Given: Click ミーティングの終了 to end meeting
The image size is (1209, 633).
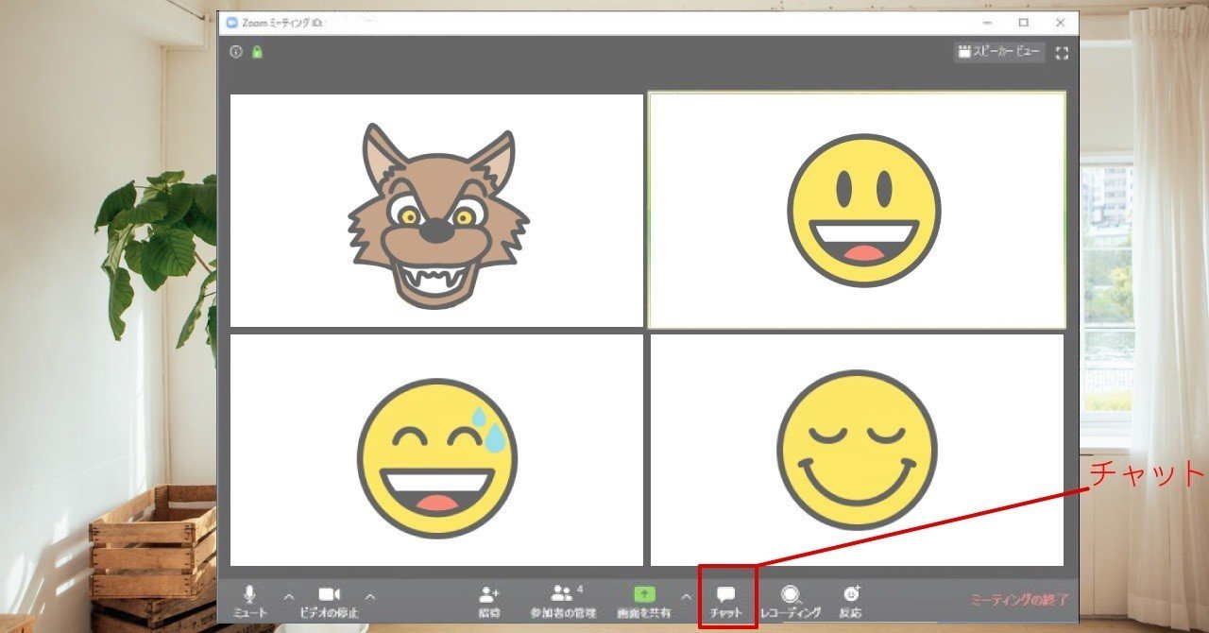Looking at the screenshot, I should point(1021,600).
